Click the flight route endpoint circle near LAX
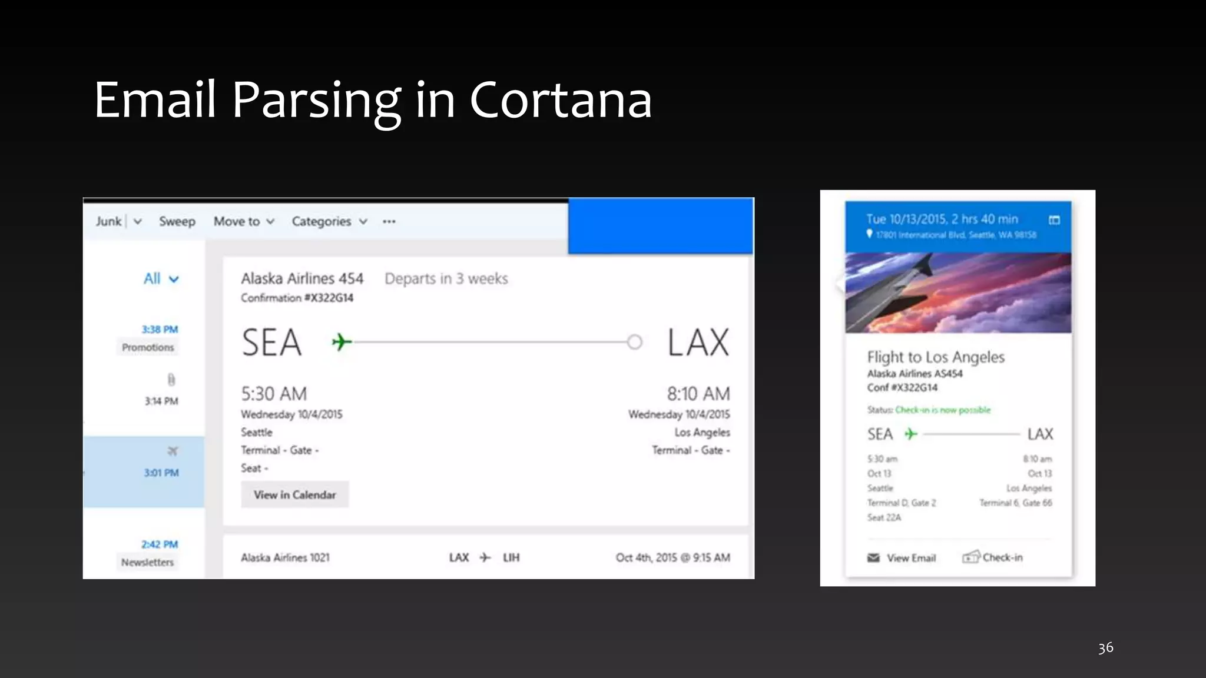1206x678 pixels. 634,342
